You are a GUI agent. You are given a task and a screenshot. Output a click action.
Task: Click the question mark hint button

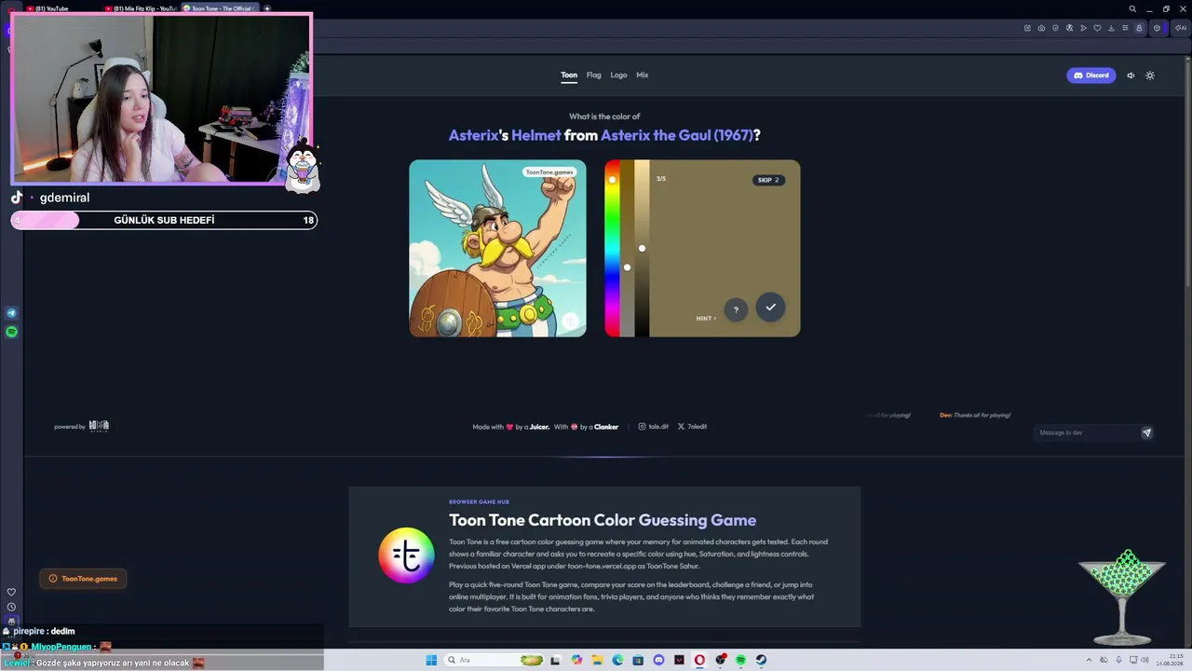(x=736, y=310)
